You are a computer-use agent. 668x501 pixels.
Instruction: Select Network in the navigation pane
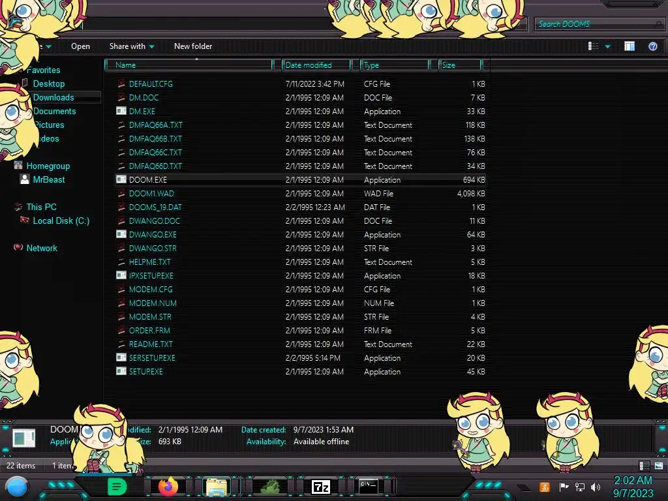(x=42, y=248)
